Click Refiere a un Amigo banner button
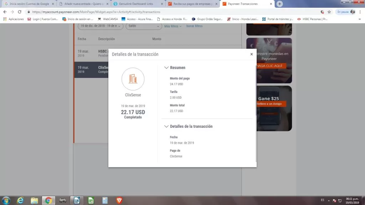365x205 pixels. tap(271, 104)
